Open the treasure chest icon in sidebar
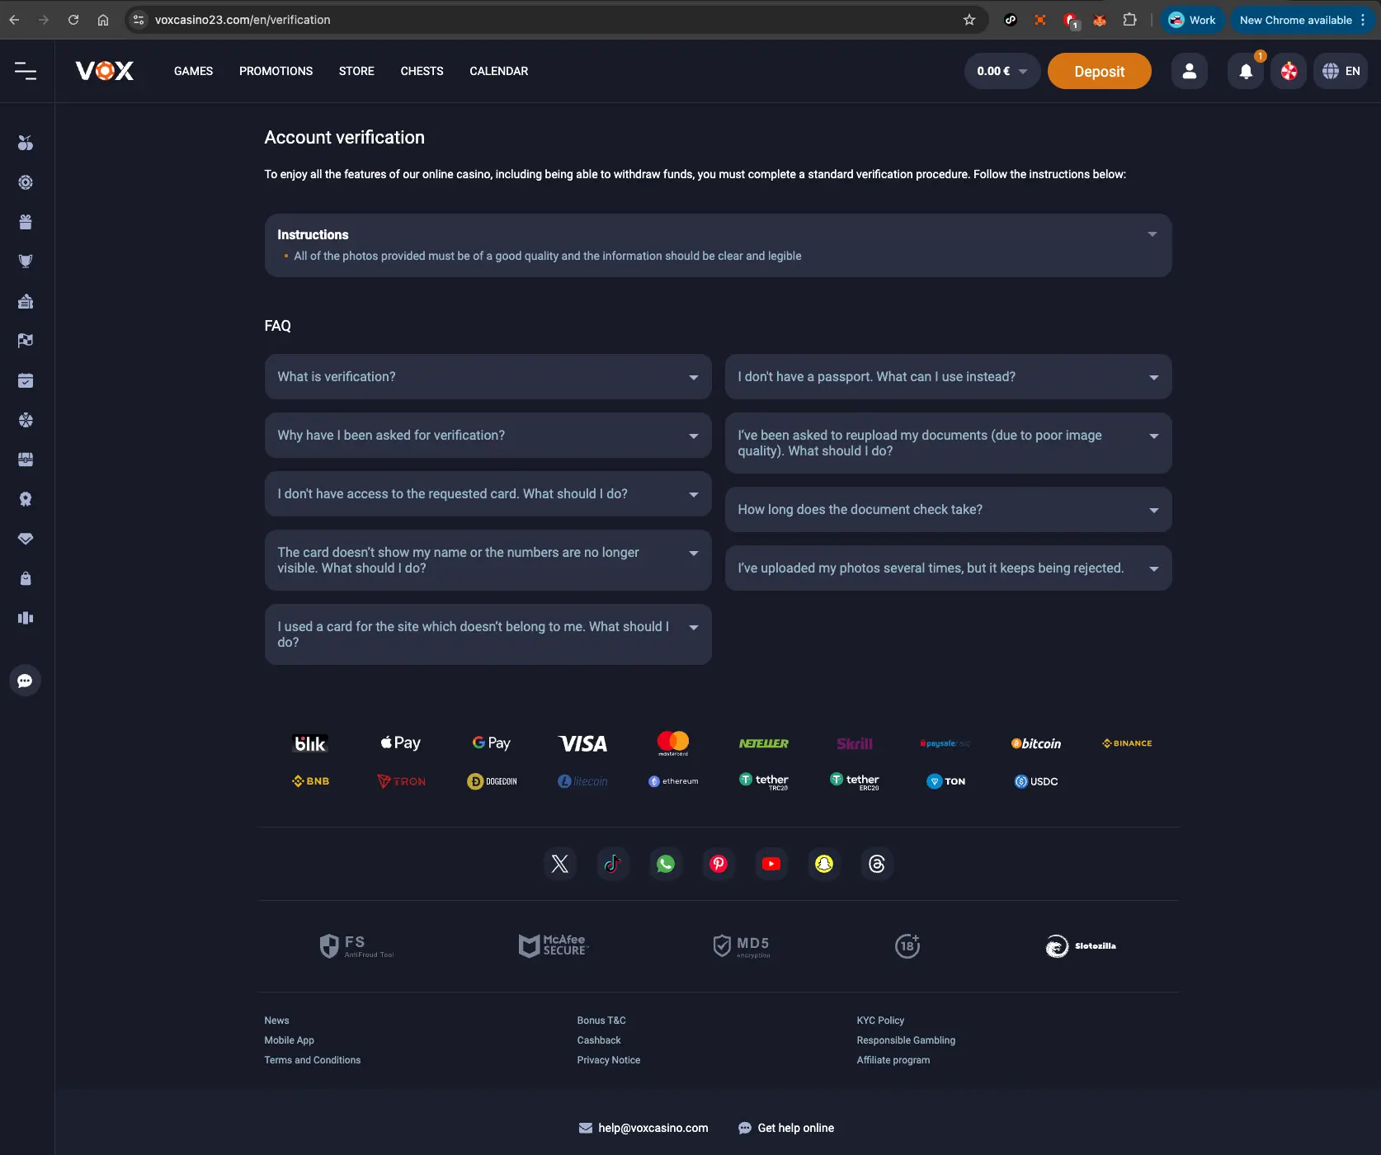 (26, 460)
